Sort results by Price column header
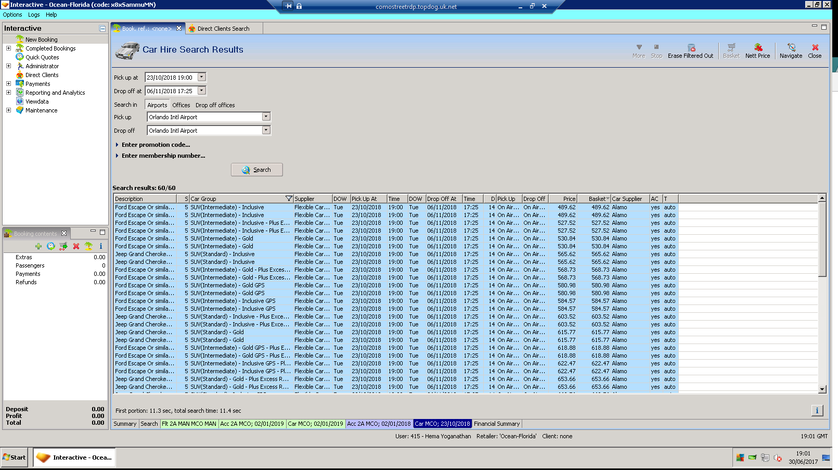Screen dimensions: 838x470 562,199
